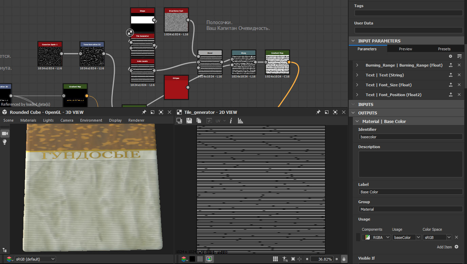Expand the Text | Font_Size parameter
This screenshot has width=467, height=264.
pos(357,85)
